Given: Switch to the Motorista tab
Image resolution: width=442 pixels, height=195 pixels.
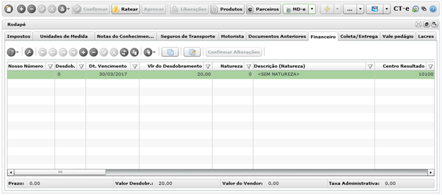Looking at the screenshot, I should click(x=232, y=36).
